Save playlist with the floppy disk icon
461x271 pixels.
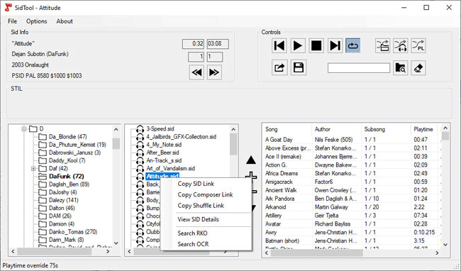[299, 68]
